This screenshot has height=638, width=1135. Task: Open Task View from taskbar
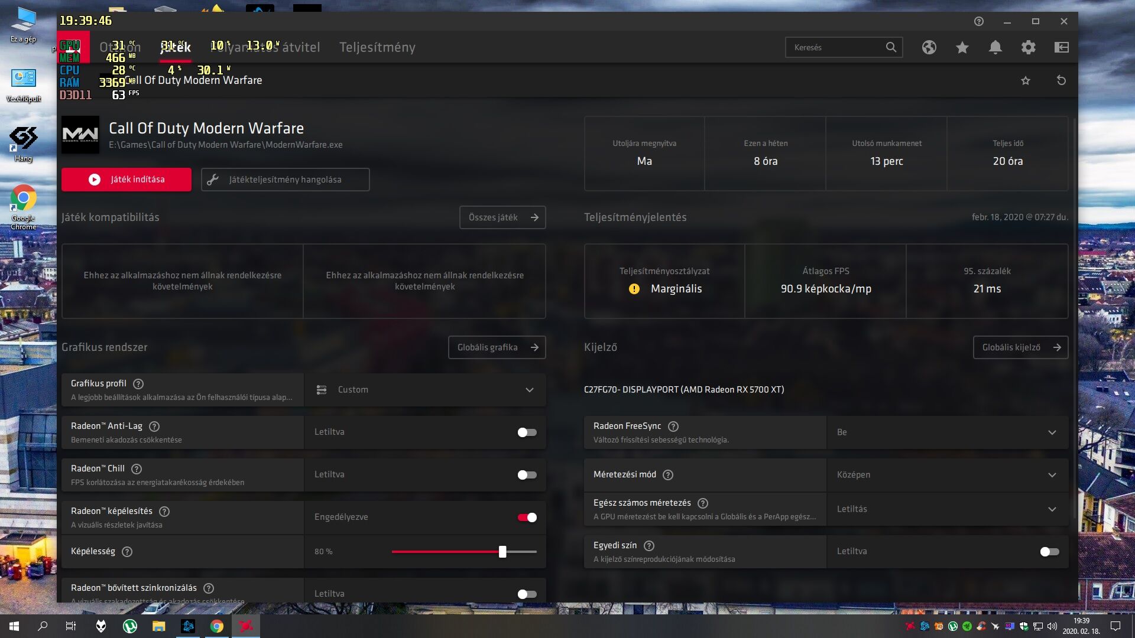coord(71,626)
